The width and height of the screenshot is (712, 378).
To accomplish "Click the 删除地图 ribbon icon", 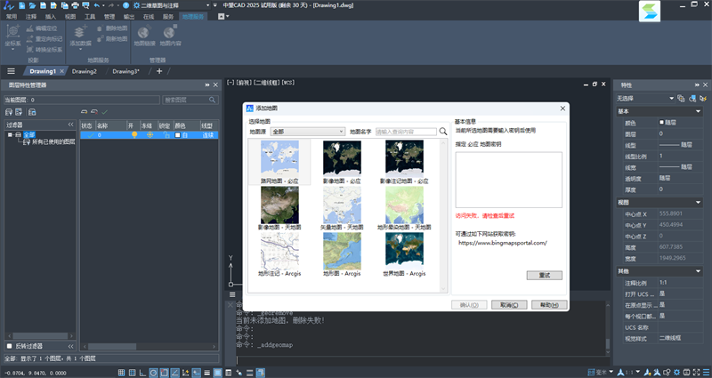I will [112, 28].
